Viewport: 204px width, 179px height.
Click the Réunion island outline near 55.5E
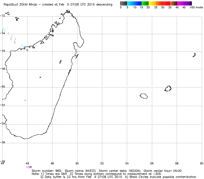(x=144, y=96)
